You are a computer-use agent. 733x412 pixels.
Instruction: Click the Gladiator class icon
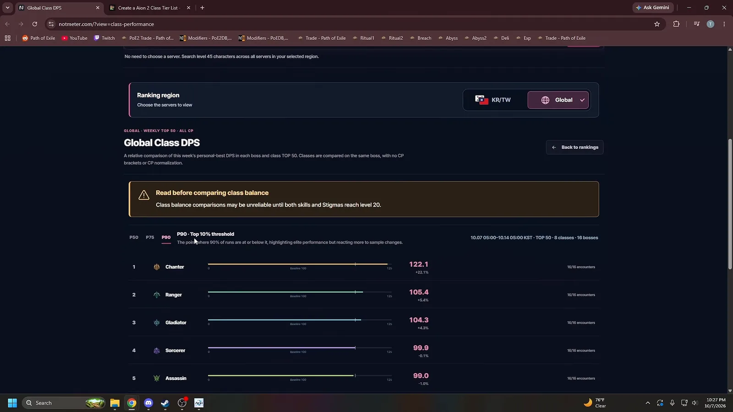tap(157, 323)
